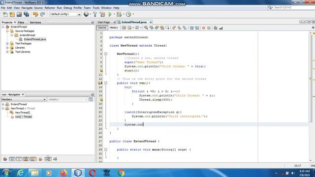
Task: Open Google Chrome from the taskbar
Action: click(121, 173)
